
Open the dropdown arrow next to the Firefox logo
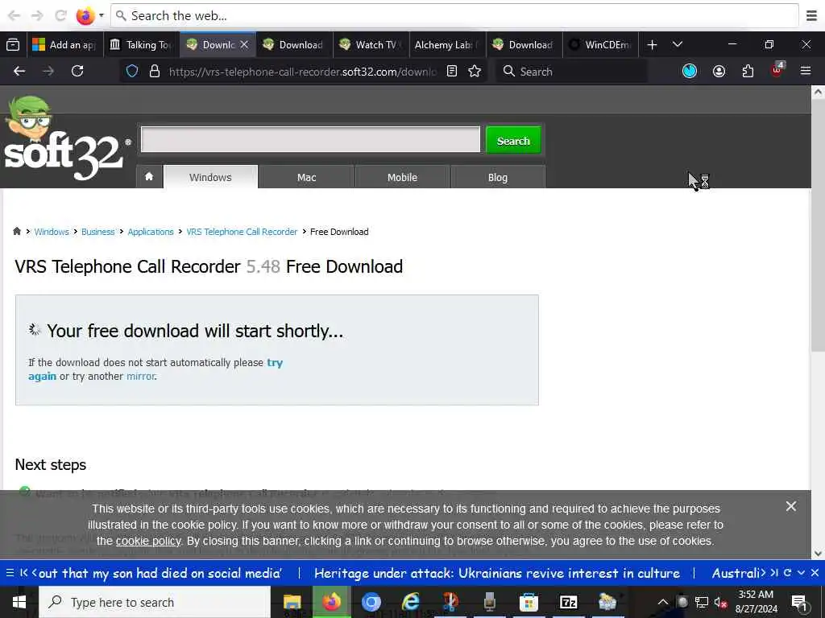pyautogui.click(x=102, y=16)
